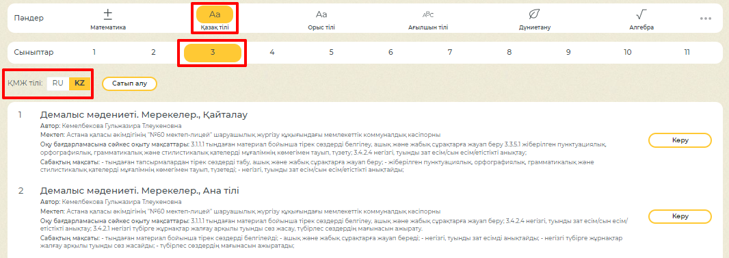Choose grade 1 in Сыныптар
This screenshot has width=729, height=258.
tap(94, 53)
